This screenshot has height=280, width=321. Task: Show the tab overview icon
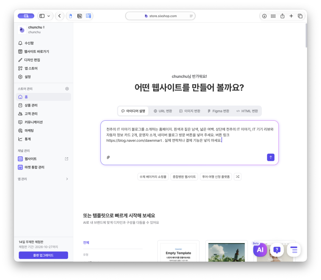[300, 16]
